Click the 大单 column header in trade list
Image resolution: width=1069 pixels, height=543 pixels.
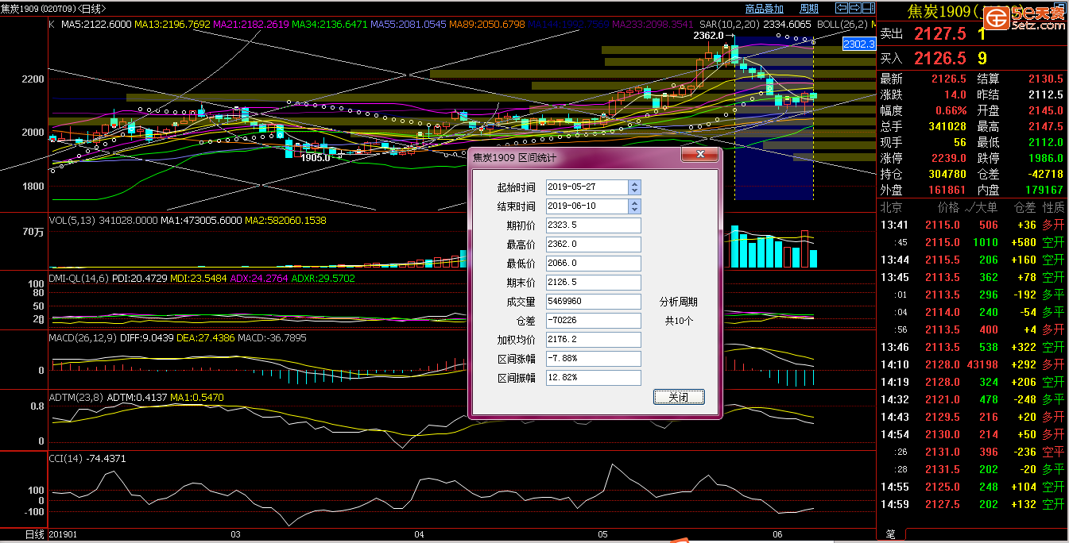(986, 207)
